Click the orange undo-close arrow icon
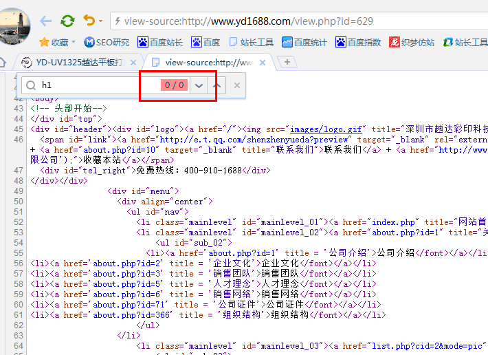488x355 pixels. pos(89,21)
